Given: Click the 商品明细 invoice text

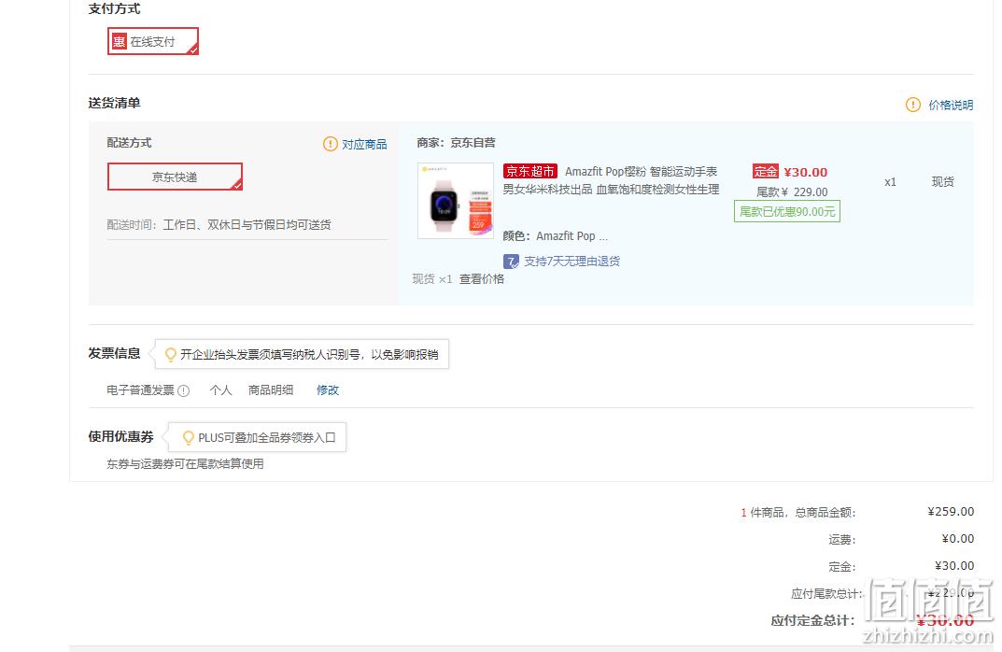Looking at the screenshot, I should pos(271,390).
